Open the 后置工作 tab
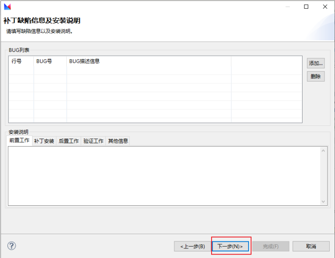The height and width of the screenshot is (258, 335). tap(68, 141)
